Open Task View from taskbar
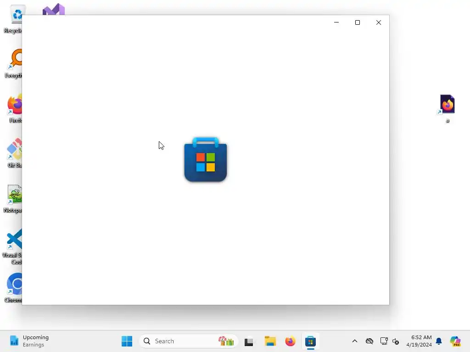The width and height of the screenshot is (470, 352). pos(249,341)
